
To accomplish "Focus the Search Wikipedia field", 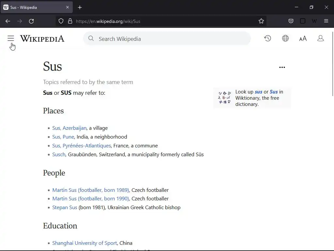I will click(167, 39).
